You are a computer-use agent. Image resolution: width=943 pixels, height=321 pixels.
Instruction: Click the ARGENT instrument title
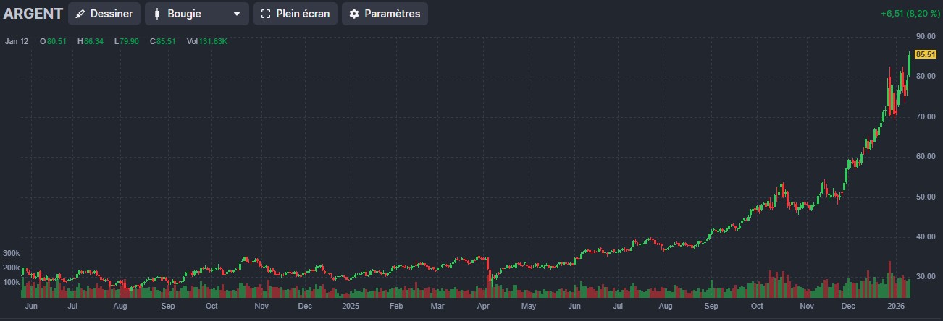pyautogui.click(x=33, y=14)
